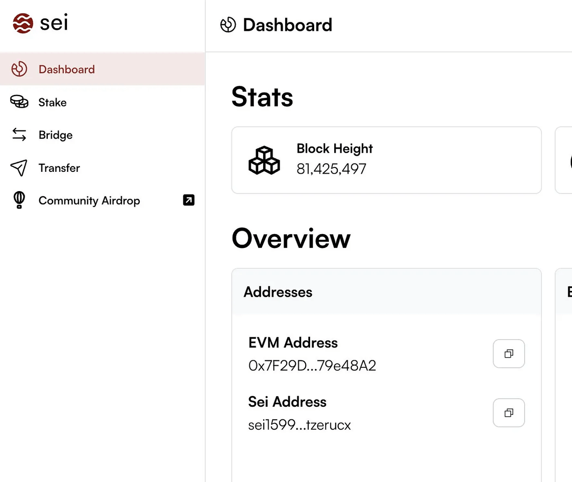Image resolution: width=572 pixels, height=482 pixels.
Task: Open the Dashboard menu item
Action: (102, 69)
